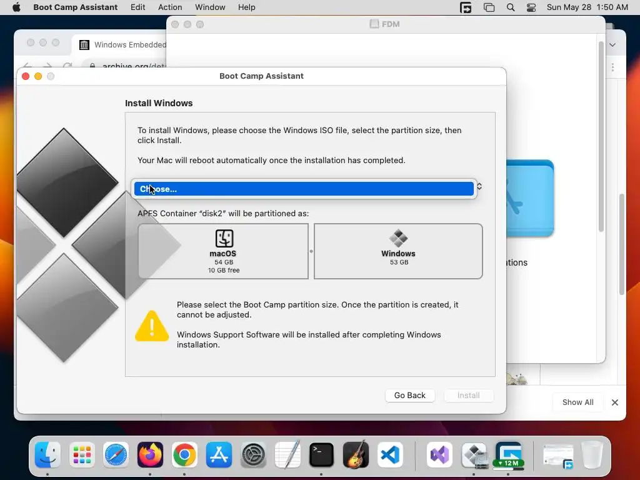Open TextEdit from the Dock

pyautogui.click(x=287, y=455)
